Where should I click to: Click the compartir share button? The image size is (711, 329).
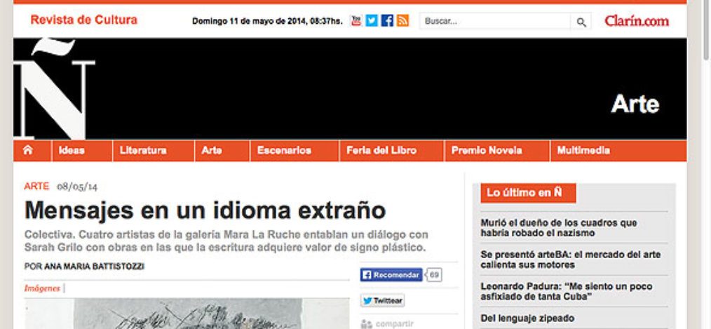pyautogui.click(x=387, y=323)
